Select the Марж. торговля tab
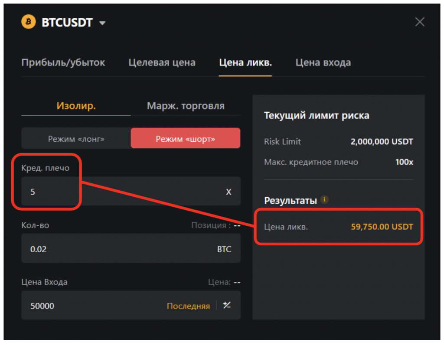Screen dimensions: 444x345 (186, 106)
